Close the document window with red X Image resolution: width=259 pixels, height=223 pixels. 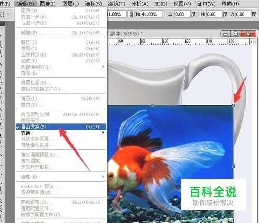[x=248, y=34]
